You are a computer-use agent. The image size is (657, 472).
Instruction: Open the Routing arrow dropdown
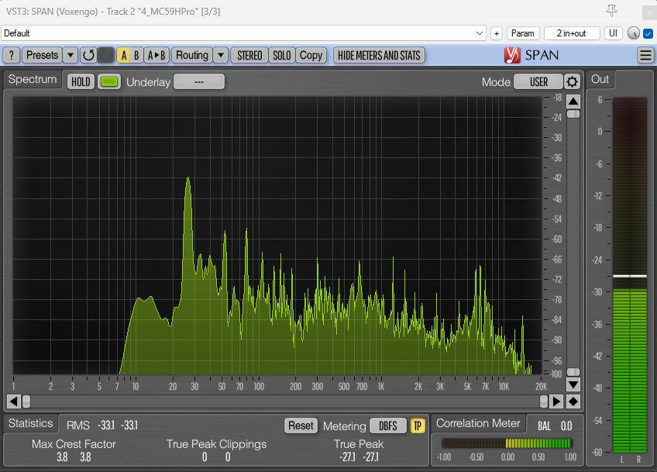coord(220,55)
